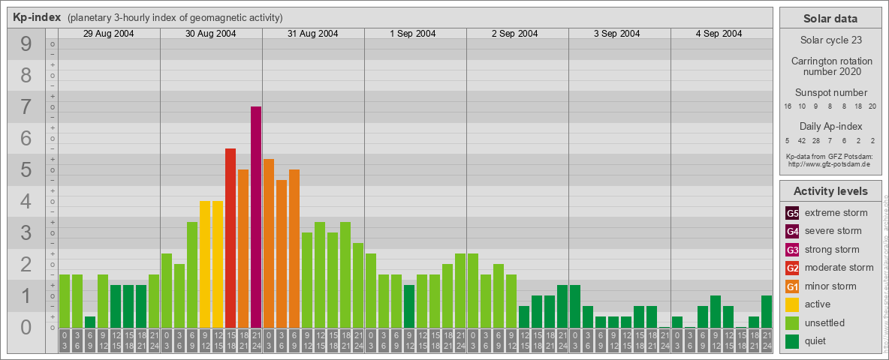
Task: Click the Kp-index chart title
Action: [x=37, y=17]
